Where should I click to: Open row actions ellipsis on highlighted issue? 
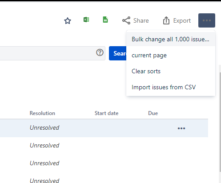click(181, 128)
